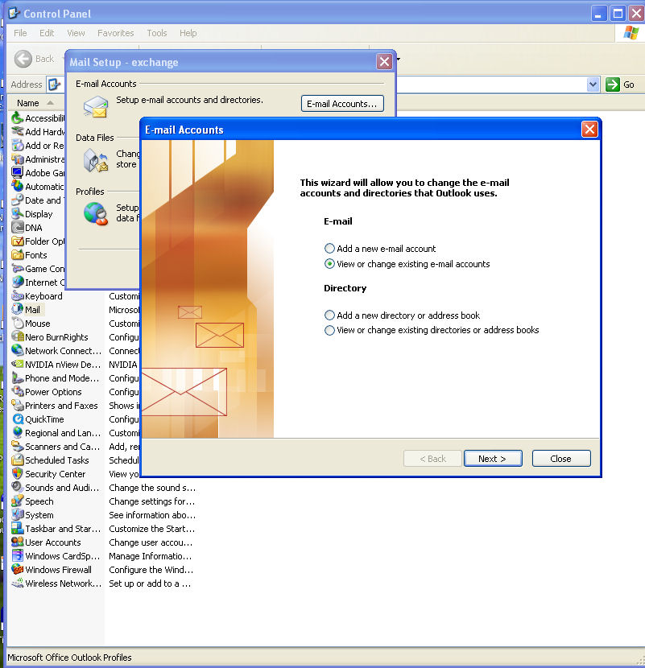Select the Windows Firewall icon

click(x=18, y=569)
